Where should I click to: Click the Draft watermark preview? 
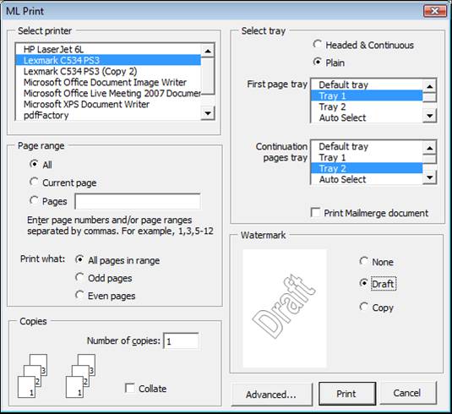[x=285, y=308]
